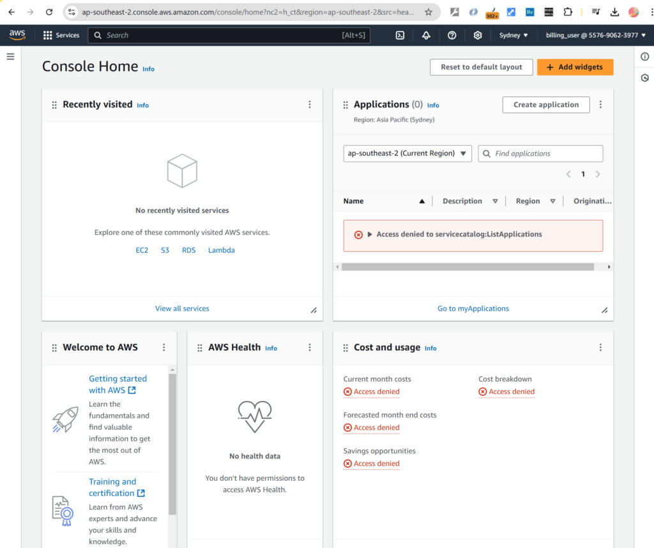Open the Recently visited widget options menu

[x=310, y=105]
